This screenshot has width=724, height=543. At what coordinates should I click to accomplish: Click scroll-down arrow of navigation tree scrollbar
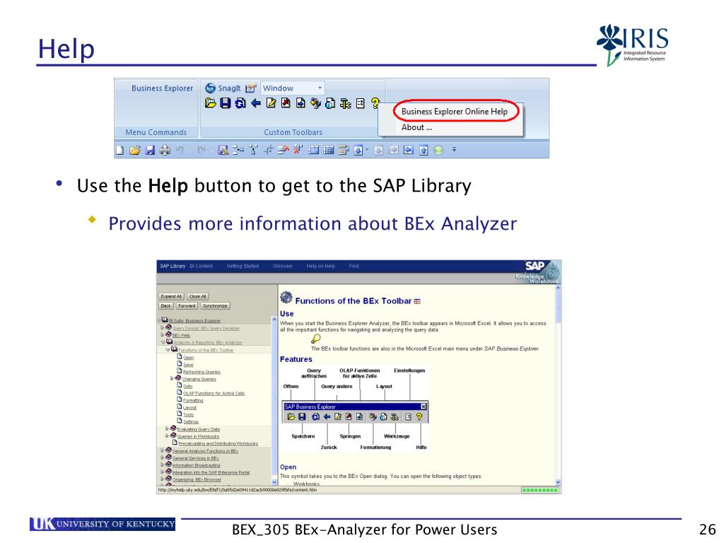tap(274, 482)
